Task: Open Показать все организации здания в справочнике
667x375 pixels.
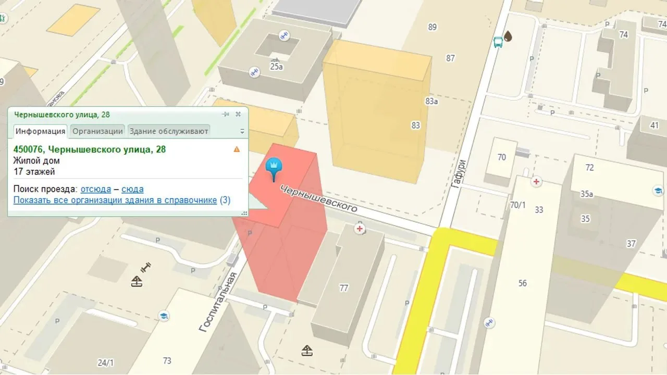Action: pyautogui.click(x=115, y=200)
